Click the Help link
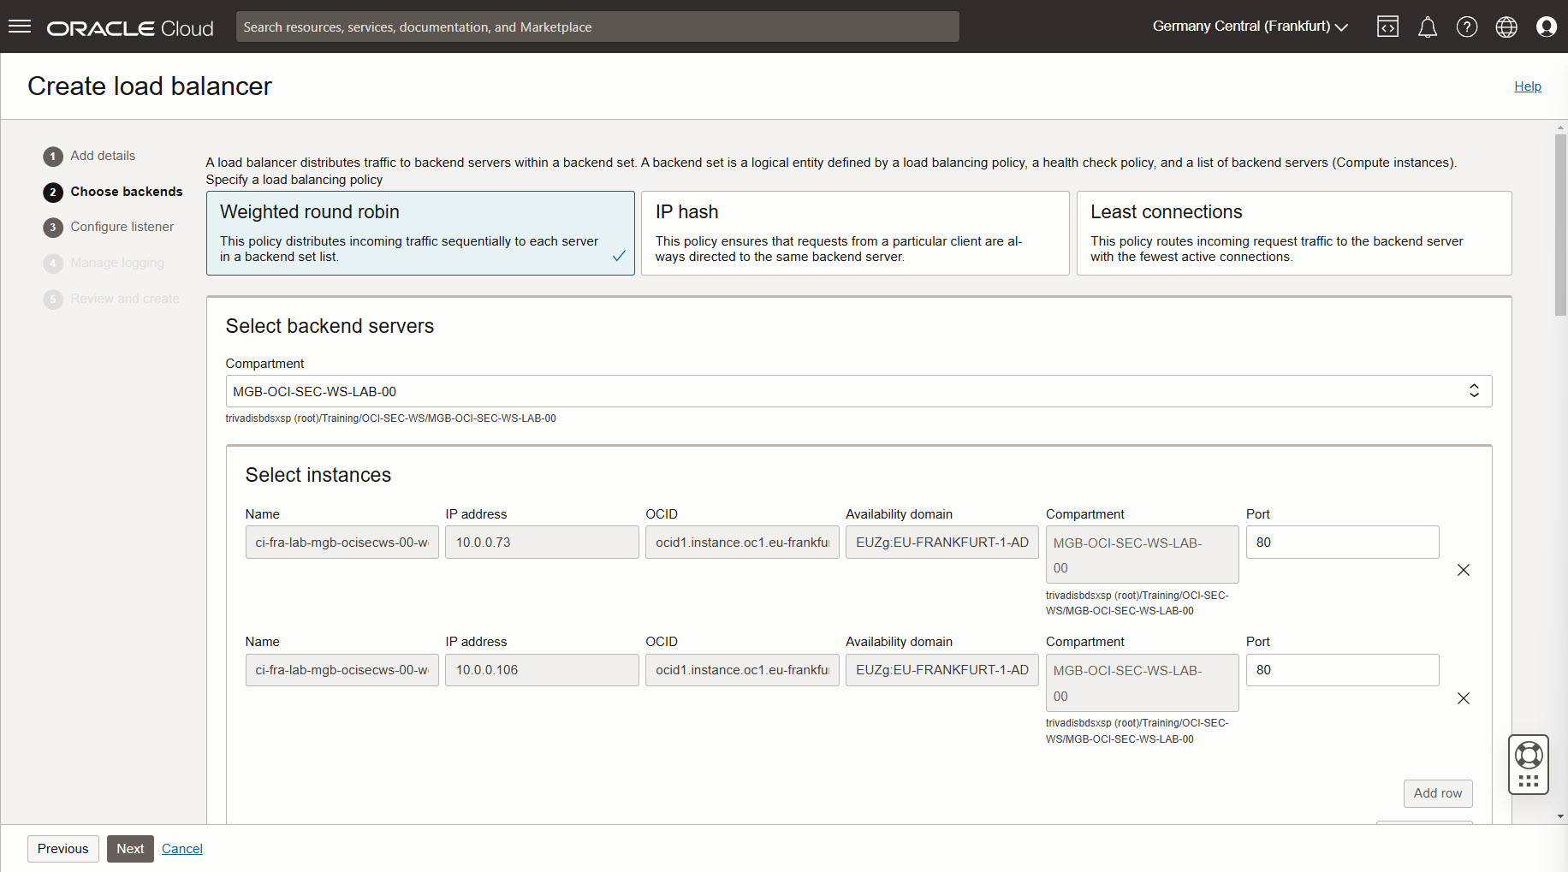 coord(1528,86)
